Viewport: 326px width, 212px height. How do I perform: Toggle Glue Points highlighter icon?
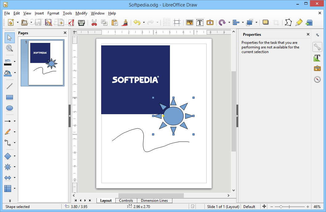click(299, 23)
